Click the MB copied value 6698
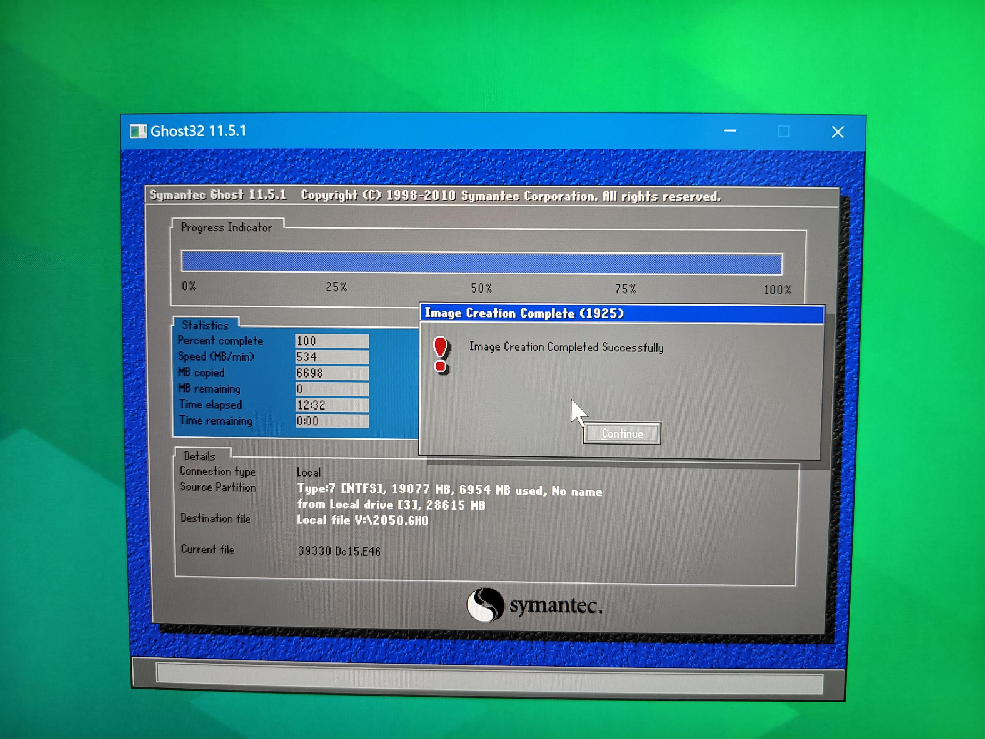The height and width of the screenshot is (739, 985). tap(332, 373)
